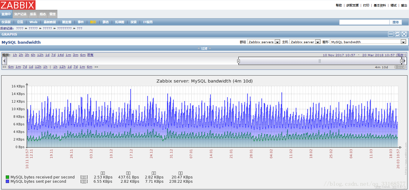This screenshot has height=190, width=409.
Task: Switch to the 监测中 main tab
Action: pyautogui.click(x=6, y=14)
